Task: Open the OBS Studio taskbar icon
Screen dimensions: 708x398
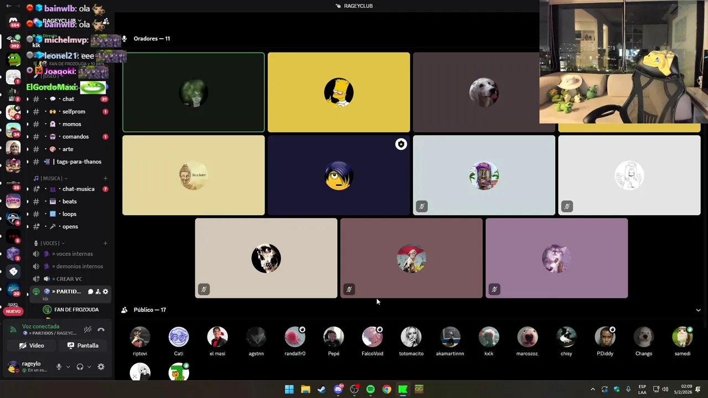Action: click(354, 390)
